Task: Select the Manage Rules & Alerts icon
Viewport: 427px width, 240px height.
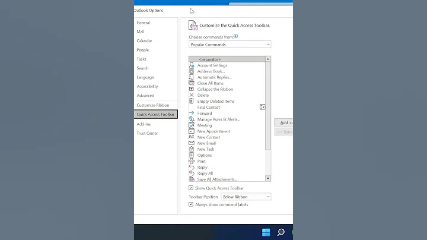Action: [x=192, y=119]
